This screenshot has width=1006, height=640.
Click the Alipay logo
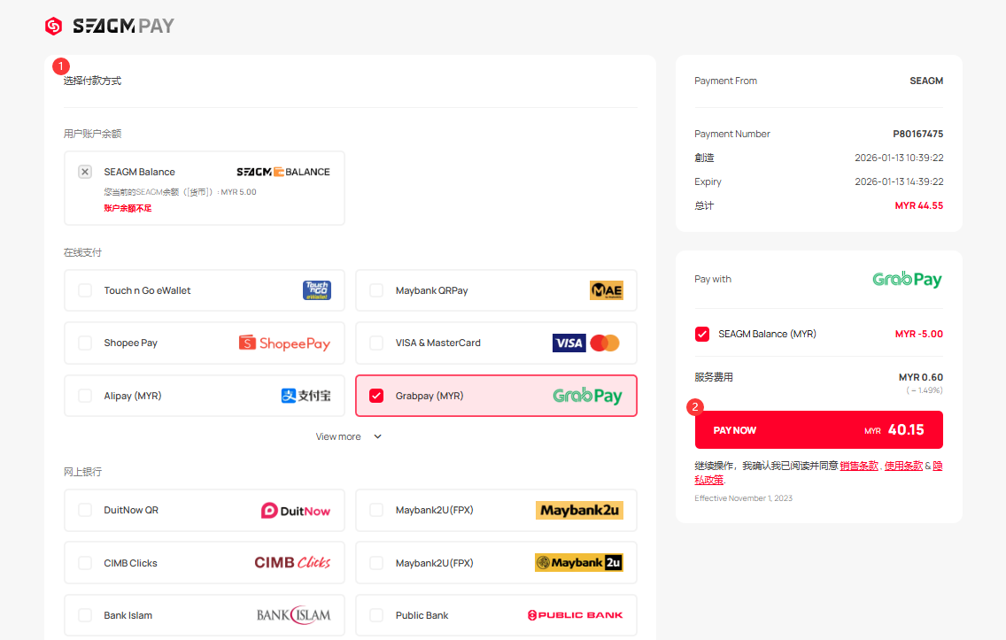(x=306, y=396)
